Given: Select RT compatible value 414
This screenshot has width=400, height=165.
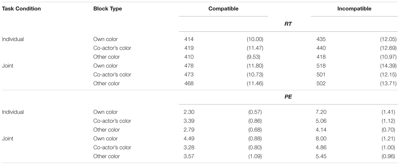Looking at the screenshot, I should coord(189,39).
